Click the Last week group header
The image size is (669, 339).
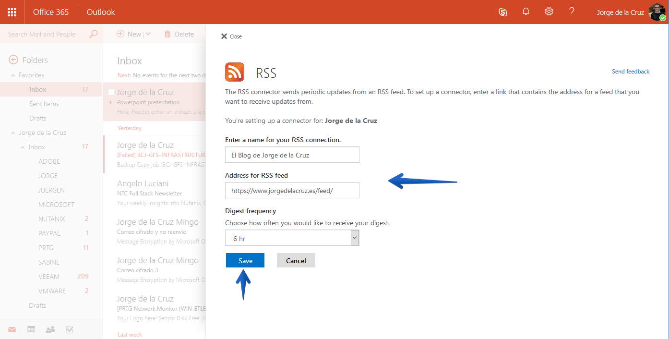(x=130, y=335)
